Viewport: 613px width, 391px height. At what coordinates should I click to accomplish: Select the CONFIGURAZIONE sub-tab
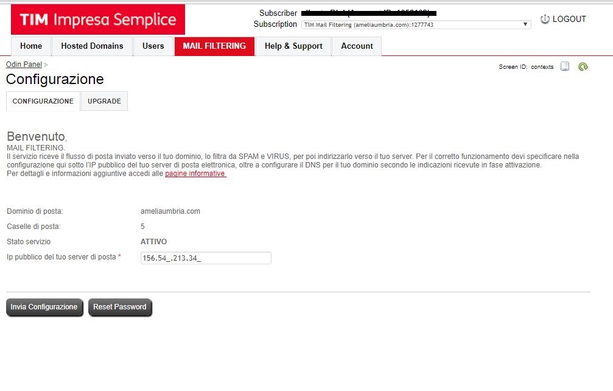[43, 101]
